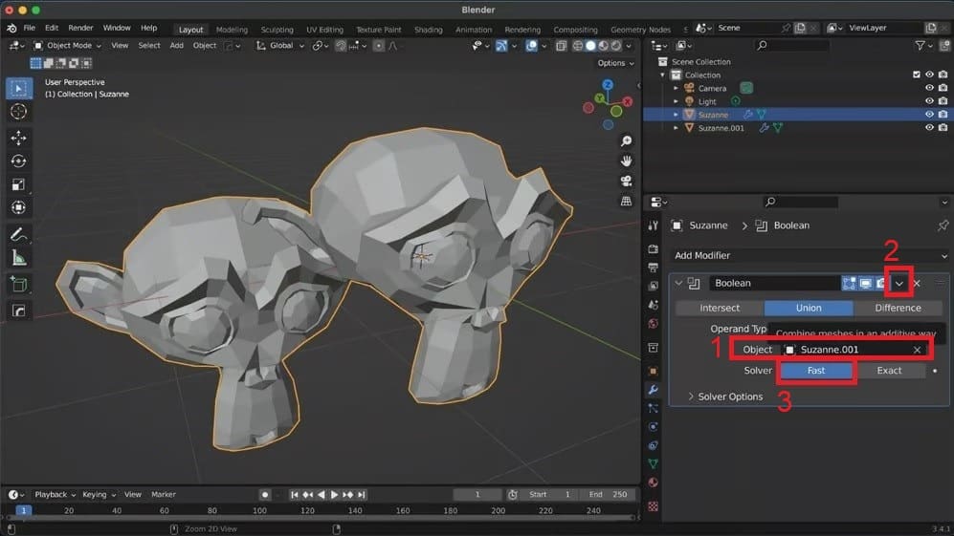Activate the Cursor tool
This screenshot has width=954, height=536.
coord(19,112)
